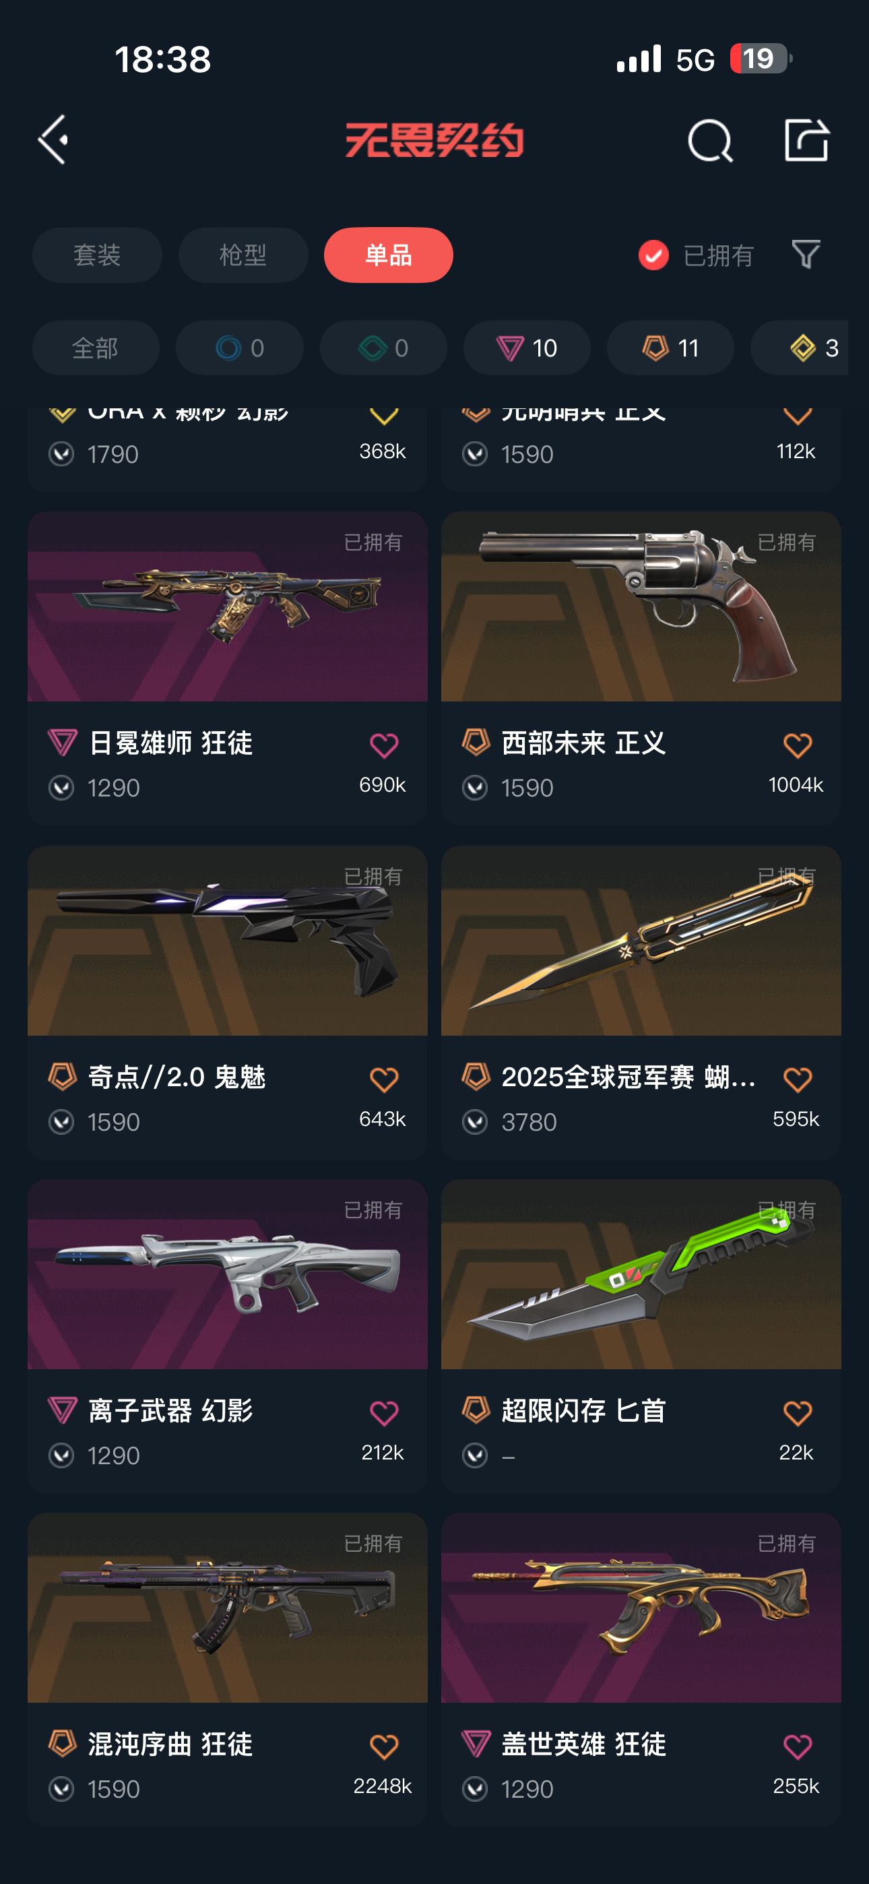Toggle the 已拥有 owned filter checkbox
Viewport: 869px width, 1884px height.
click(x=653, y=255)
